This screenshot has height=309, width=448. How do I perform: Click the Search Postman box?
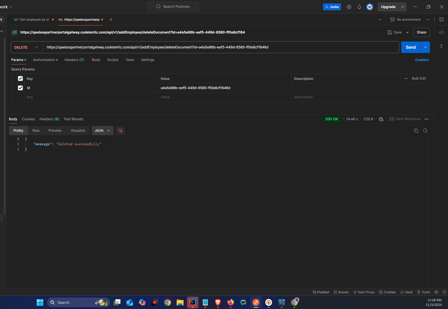click(173, 7)
